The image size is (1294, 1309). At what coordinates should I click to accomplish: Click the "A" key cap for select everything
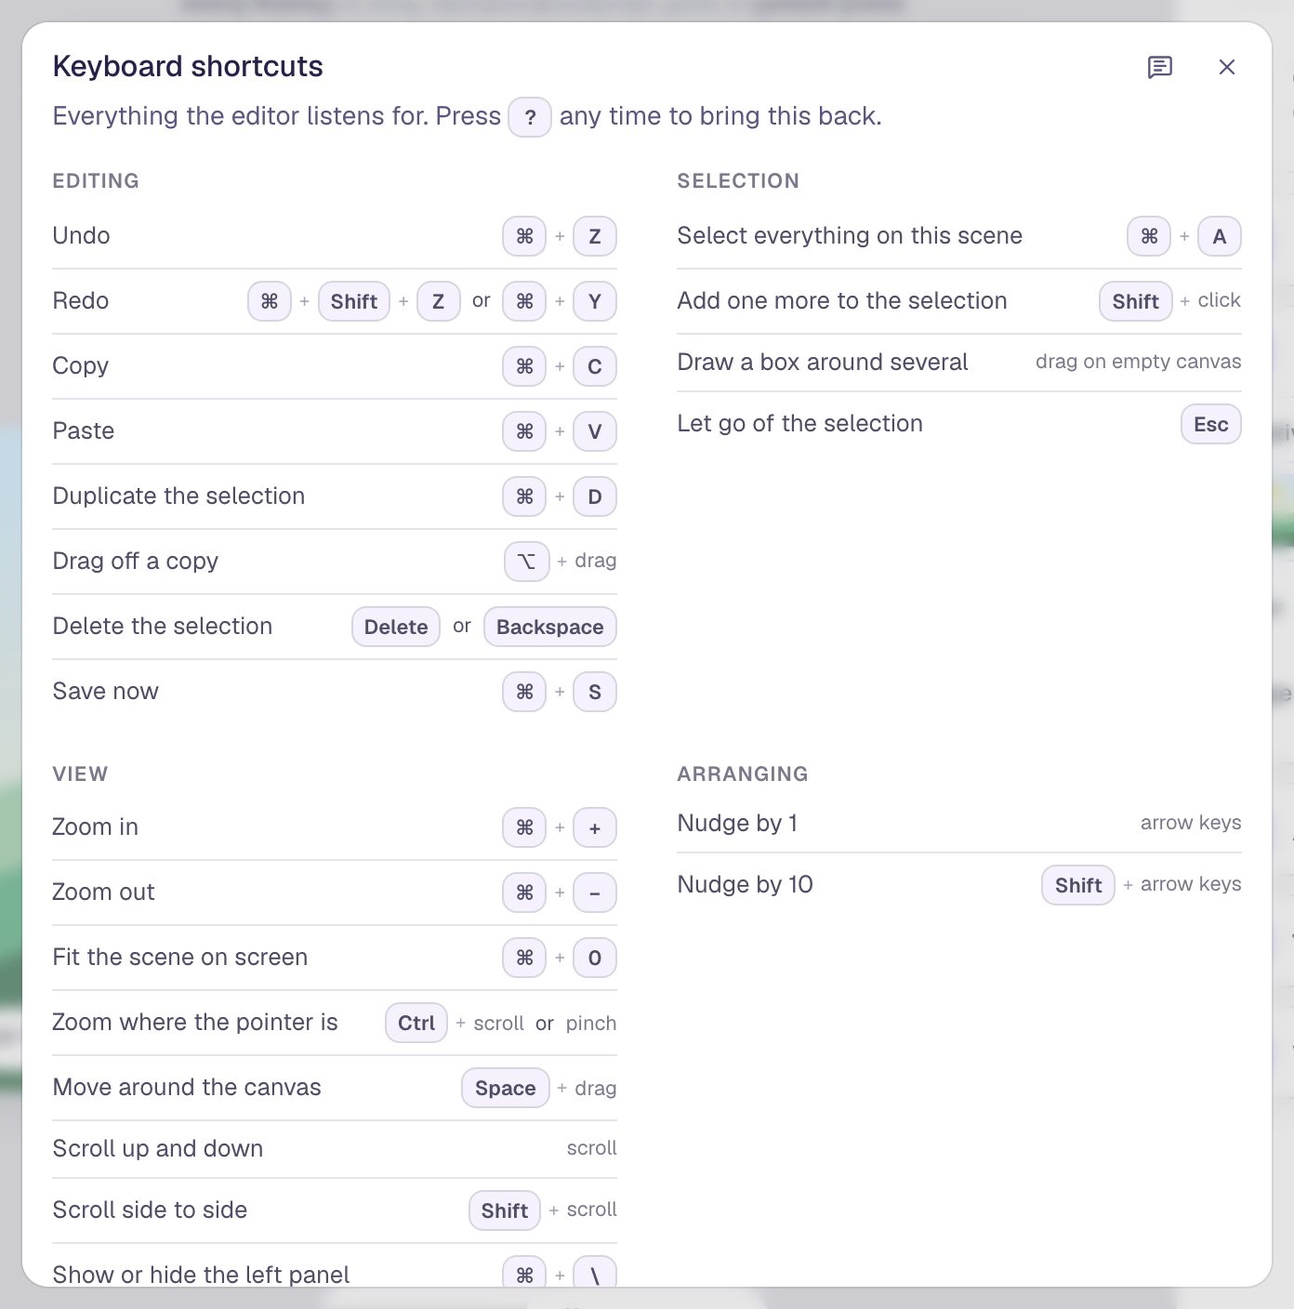point(1220,236)
